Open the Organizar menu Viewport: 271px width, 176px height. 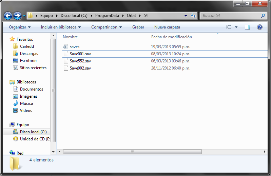click(x=20, y=27)
